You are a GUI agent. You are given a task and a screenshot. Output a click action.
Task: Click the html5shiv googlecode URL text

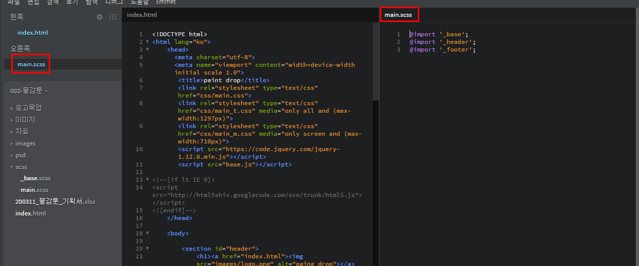pos(257,195)
